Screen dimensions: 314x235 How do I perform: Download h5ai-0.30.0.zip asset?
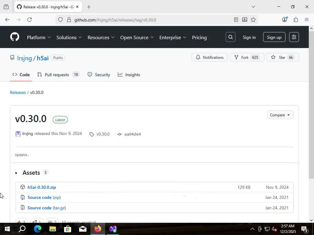tap(42, 187)
